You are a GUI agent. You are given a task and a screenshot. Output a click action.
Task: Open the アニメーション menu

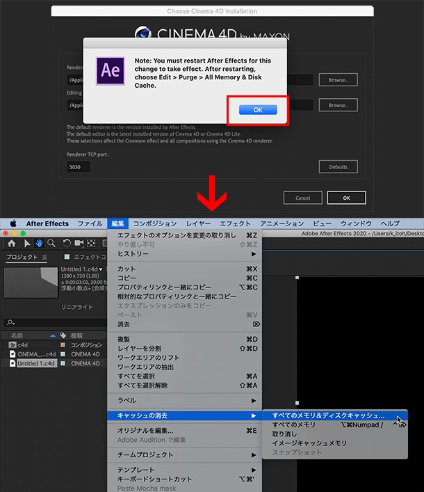tap(282, 223)
